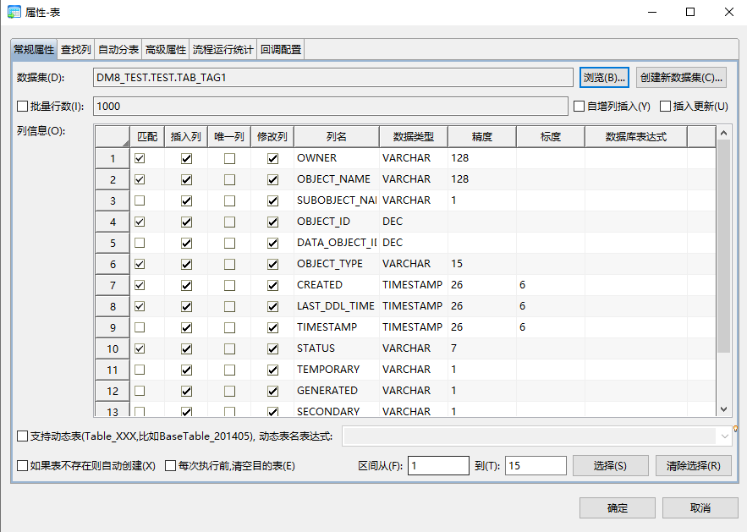Uncheck the 匹配 checkbox for OWNER row

tap(140, 158)
